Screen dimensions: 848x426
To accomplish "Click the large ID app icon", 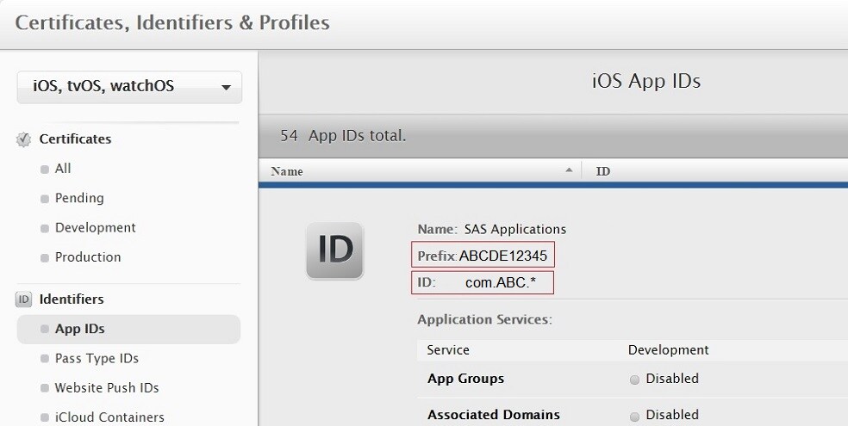I will coord(334,250).
